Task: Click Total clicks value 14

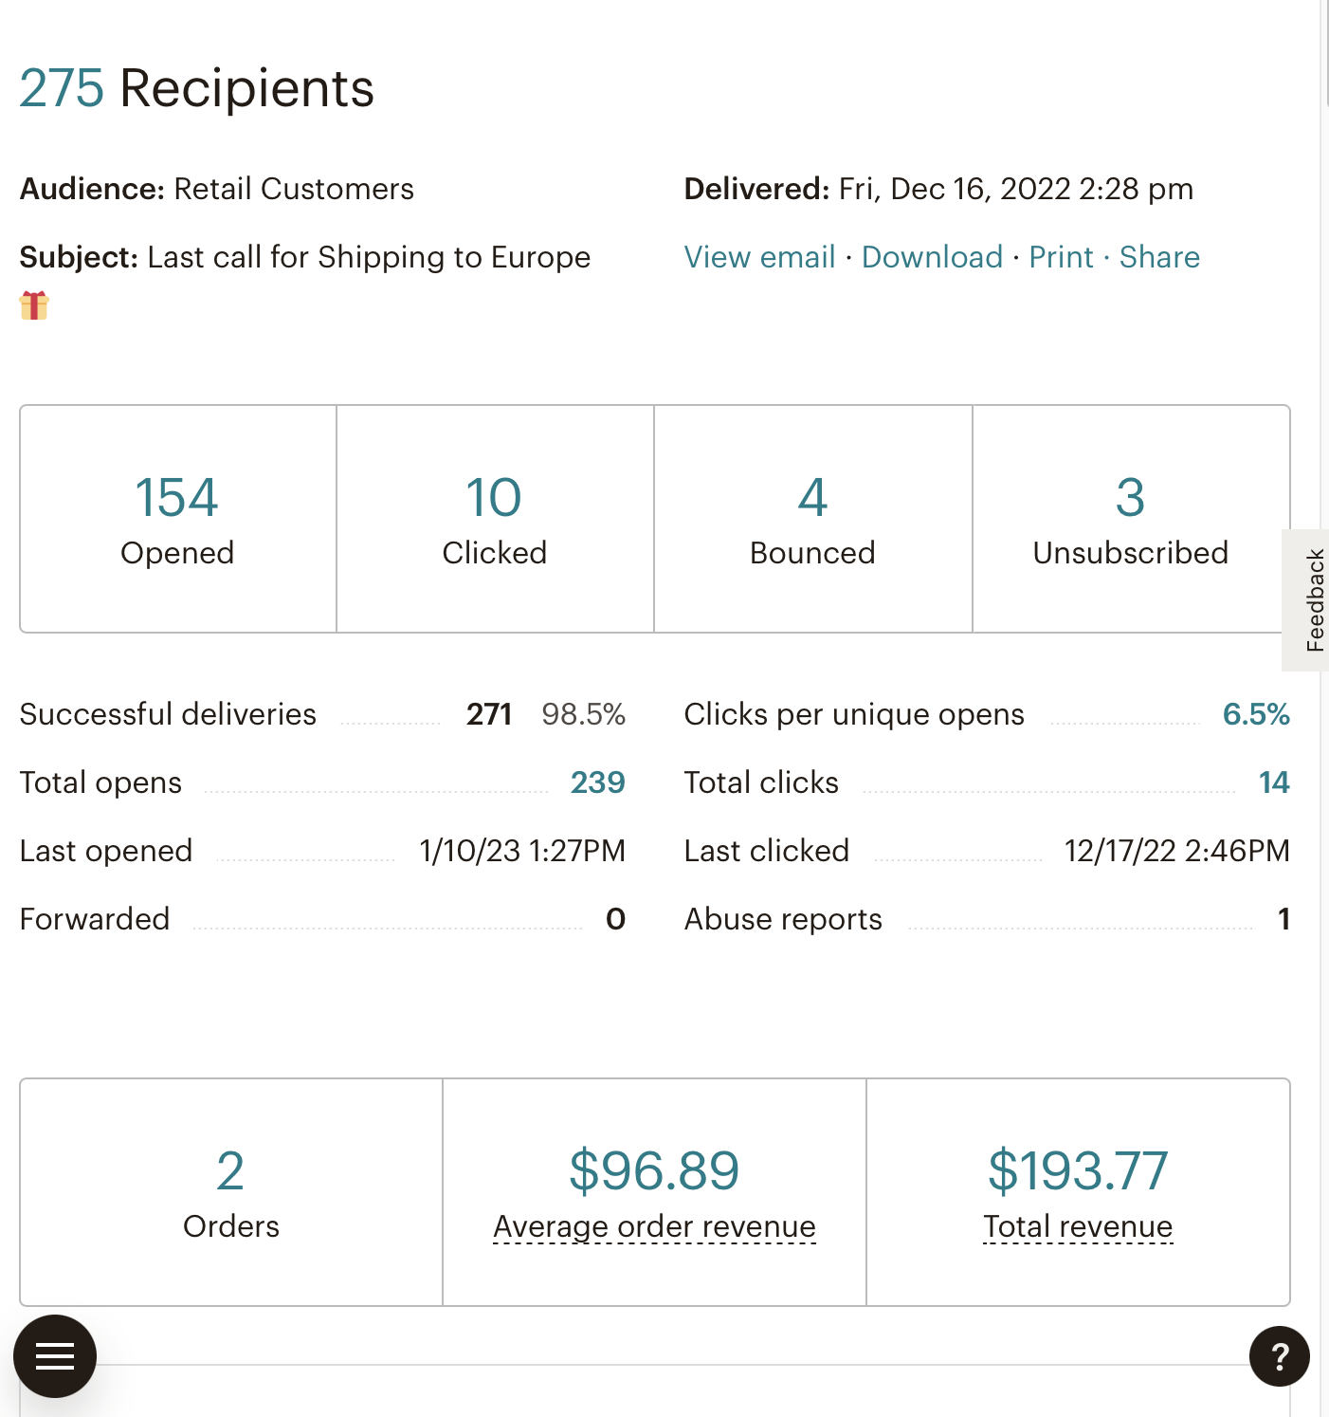Action: click(1273, 782)
